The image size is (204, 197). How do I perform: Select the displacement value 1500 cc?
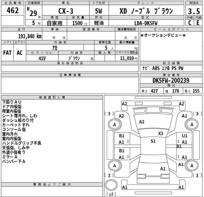(x=80, y=23)
